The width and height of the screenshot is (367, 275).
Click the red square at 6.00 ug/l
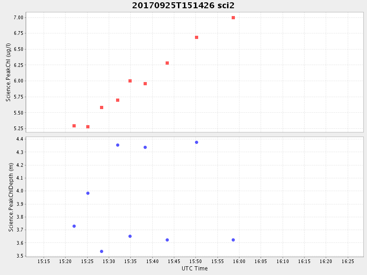130,81
